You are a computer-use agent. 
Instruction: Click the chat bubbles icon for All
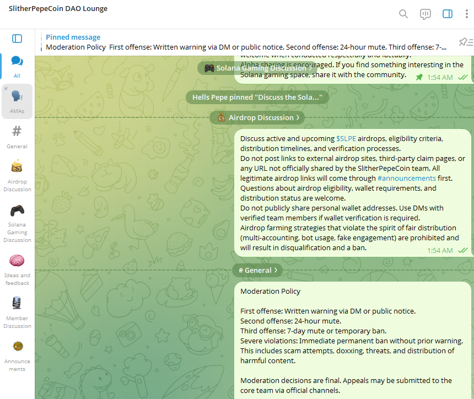[x=17, y=61]
